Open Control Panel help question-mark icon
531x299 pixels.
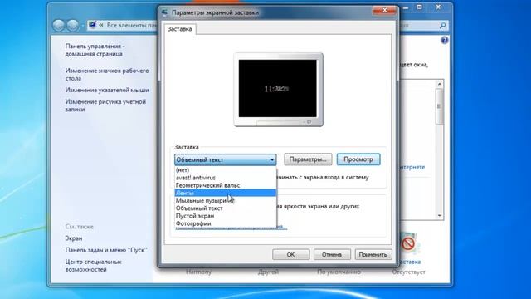point(445,41)
